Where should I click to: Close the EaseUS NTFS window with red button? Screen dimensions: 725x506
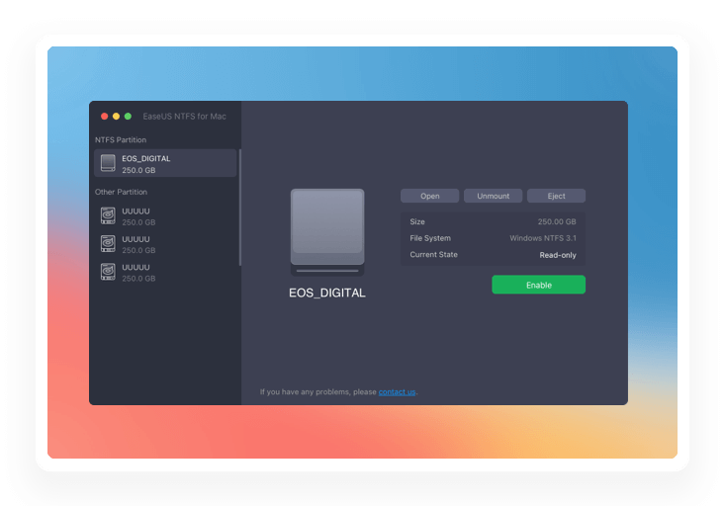104,117
